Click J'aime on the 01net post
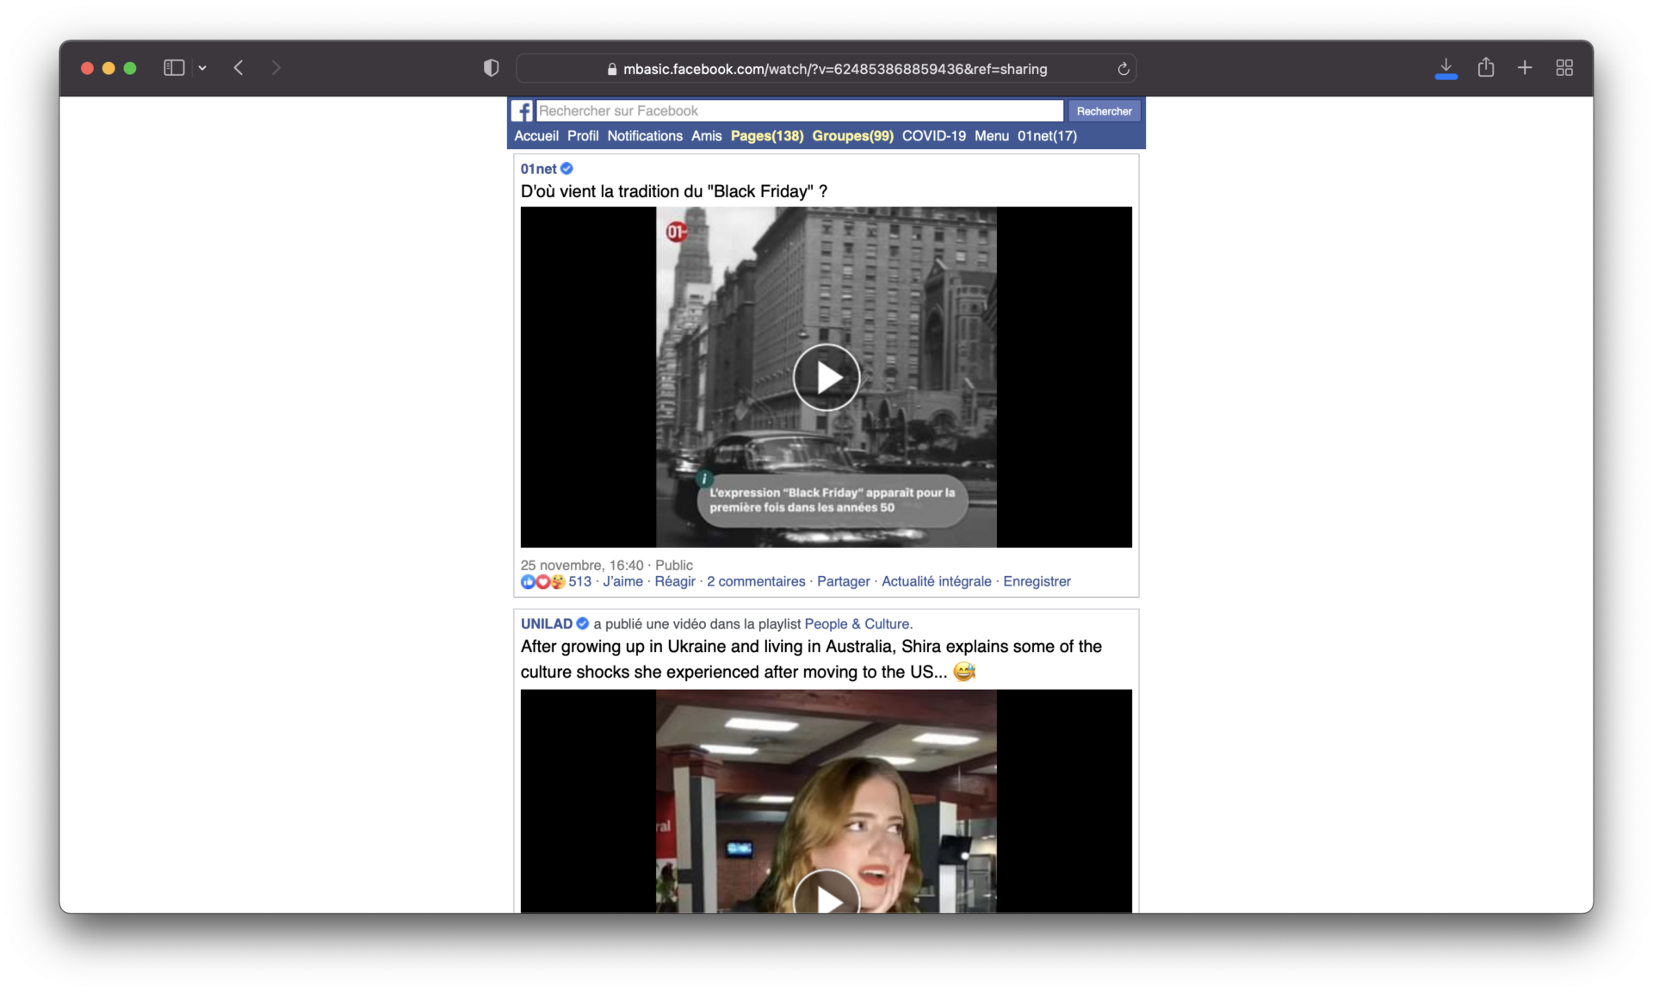This screenshot has width=1653, height=992. tap(622, 581)
